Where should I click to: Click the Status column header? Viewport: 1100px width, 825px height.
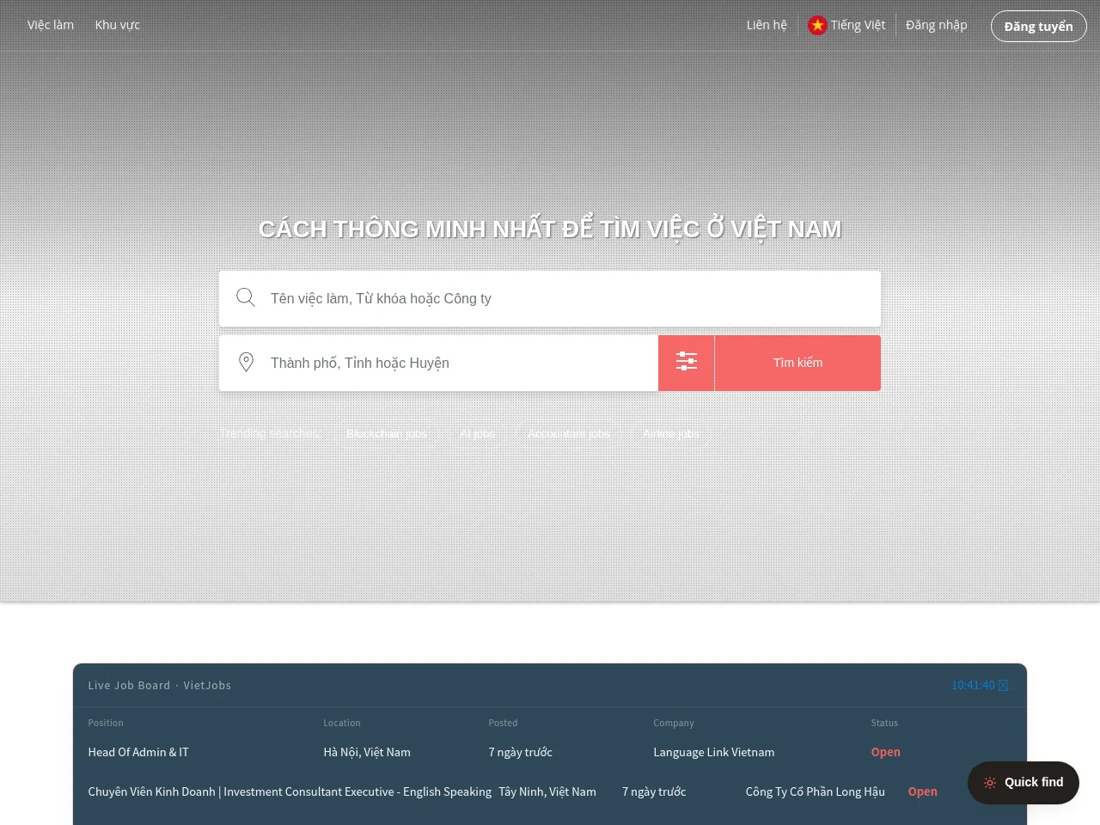coord(884,723)
